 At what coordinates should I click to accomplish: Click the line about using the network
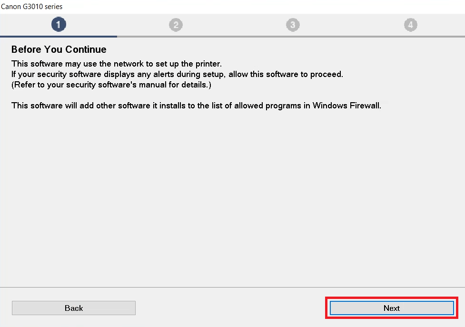117,64
